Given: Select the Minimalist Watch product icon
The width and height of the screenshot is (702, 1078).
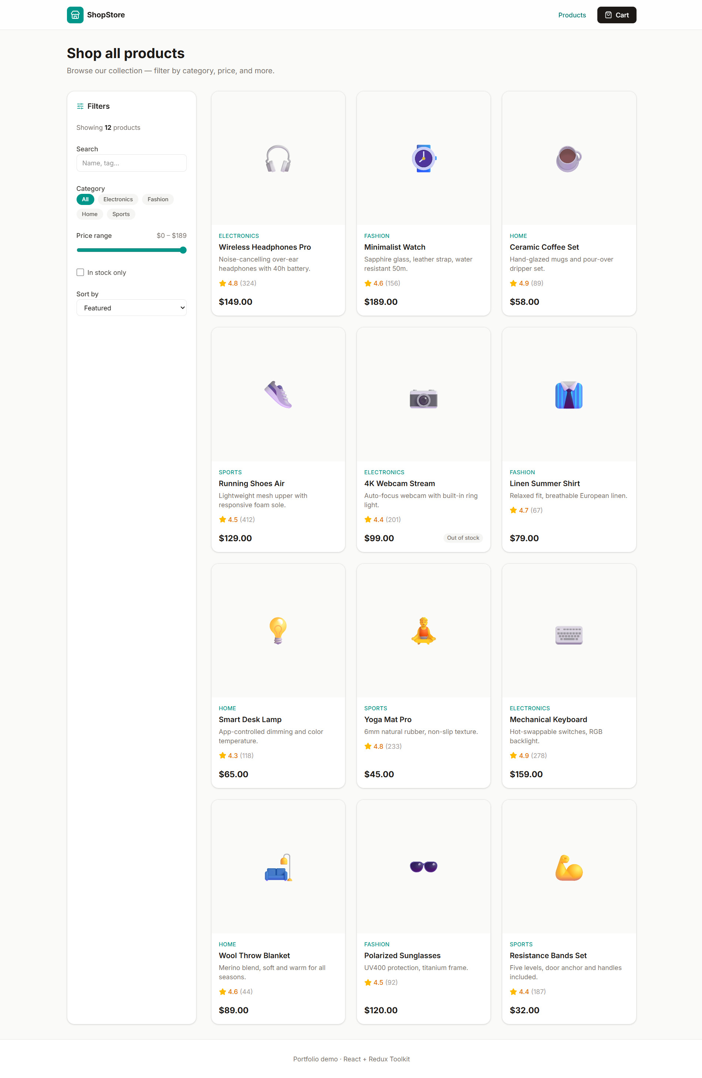Looking at the screenshot, I should point(423,159).
